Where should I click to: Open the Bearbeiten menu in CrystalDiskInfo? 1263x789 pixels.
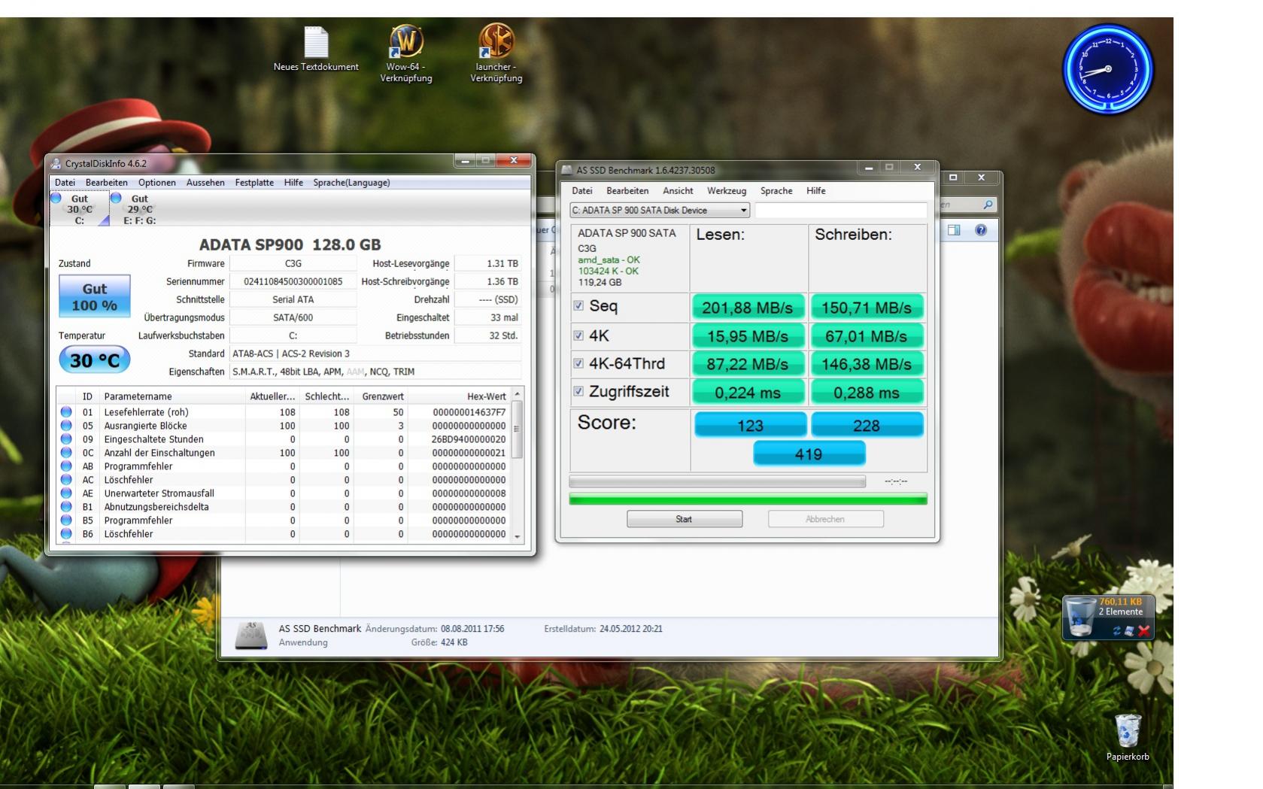pos(107,183)
